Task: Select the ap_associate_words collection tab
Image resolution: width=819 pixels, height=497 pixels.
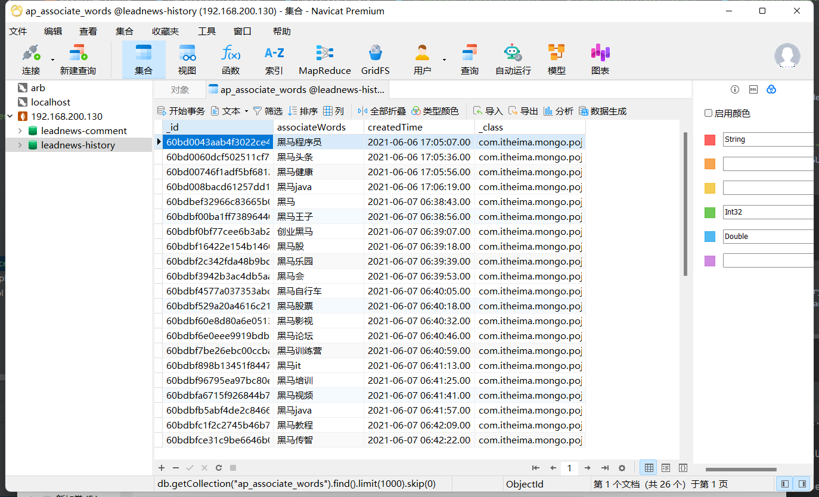Action: (297, 90)
